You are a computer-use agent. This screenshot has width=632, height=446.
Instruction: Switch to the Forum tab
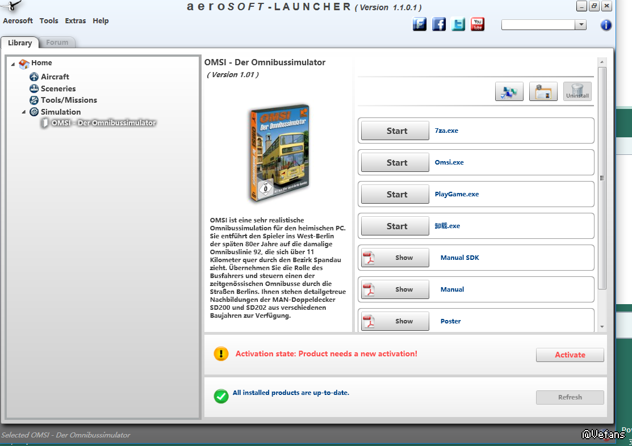(x=57, y=43)
